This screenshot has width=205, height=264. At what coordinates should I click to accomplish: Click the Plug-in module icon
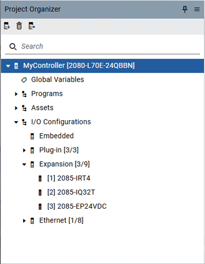pos(32,150)
